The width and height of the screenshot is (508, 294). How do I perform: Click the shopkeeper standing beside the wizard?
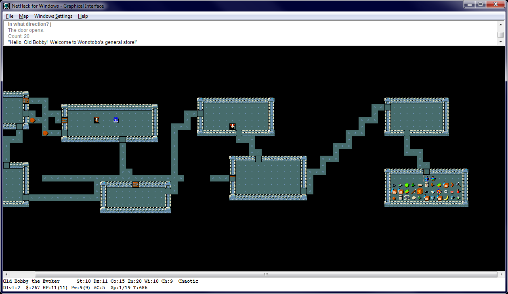pyautogui.click(x=433, y=178)
